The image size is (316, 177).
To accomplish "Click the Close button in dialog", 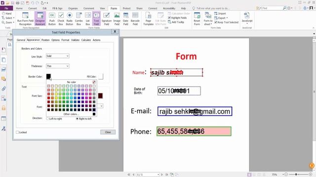I will tap(108, 132).
